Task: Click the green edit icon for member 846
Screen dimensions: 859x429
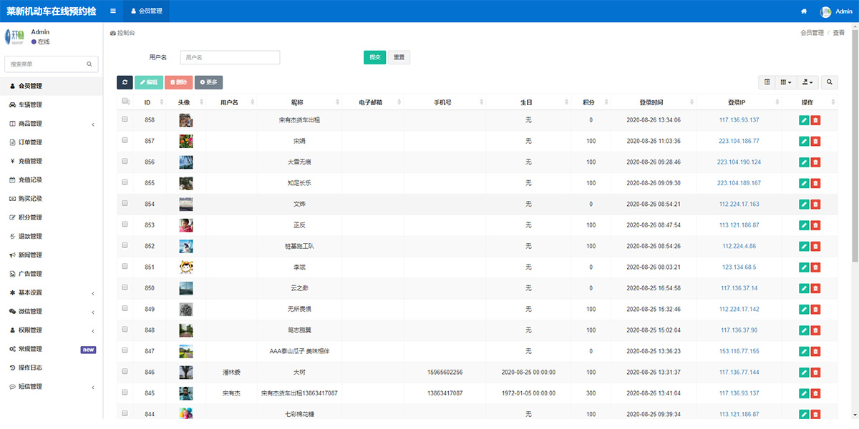Action: click(804, 373)
